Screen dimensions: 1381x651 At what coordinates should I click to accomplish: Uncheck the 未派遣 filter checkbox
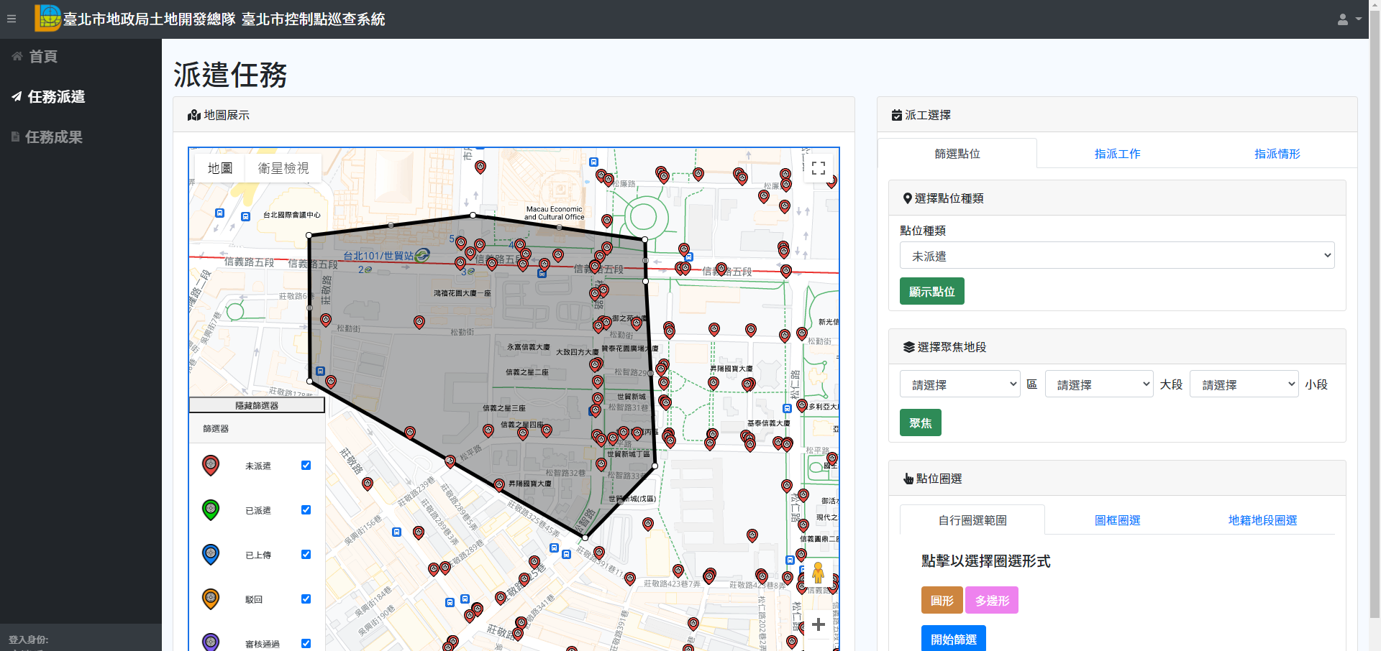[x=306, y=466]
